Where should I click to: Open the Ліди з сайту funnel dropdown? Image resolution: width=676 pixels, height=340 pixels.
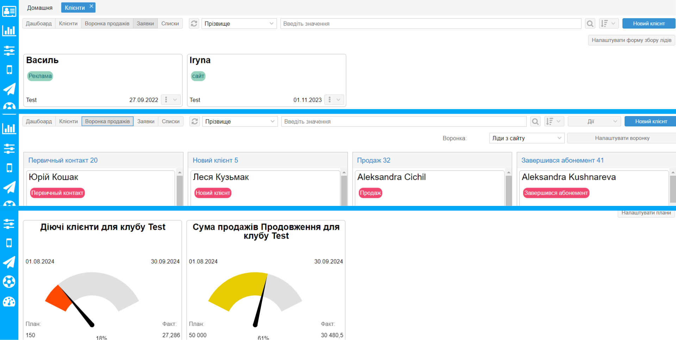pyautogui.click(x=527, y=138)
